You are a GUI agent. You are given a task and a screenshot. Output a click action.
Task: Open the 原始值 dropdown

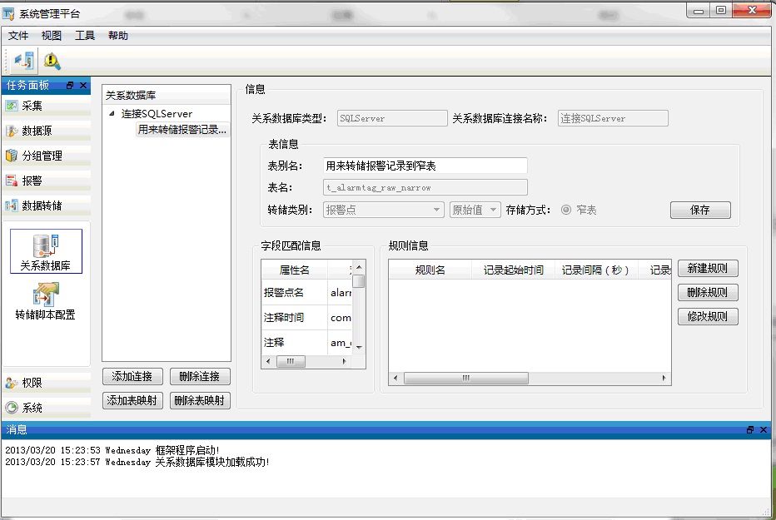[x=475, y=210]
